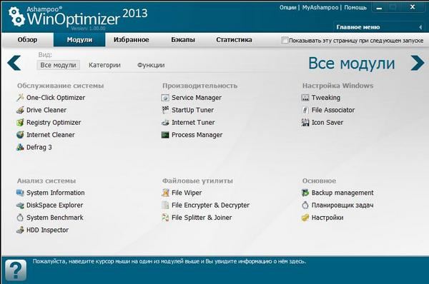
Task: Open the Internet Tuner text link
Action: (x=193, y=122)
